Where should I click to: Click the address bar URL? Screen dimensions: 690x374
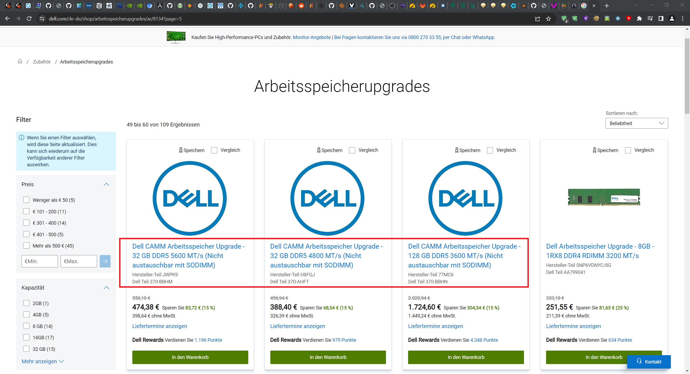pos(115,19)
